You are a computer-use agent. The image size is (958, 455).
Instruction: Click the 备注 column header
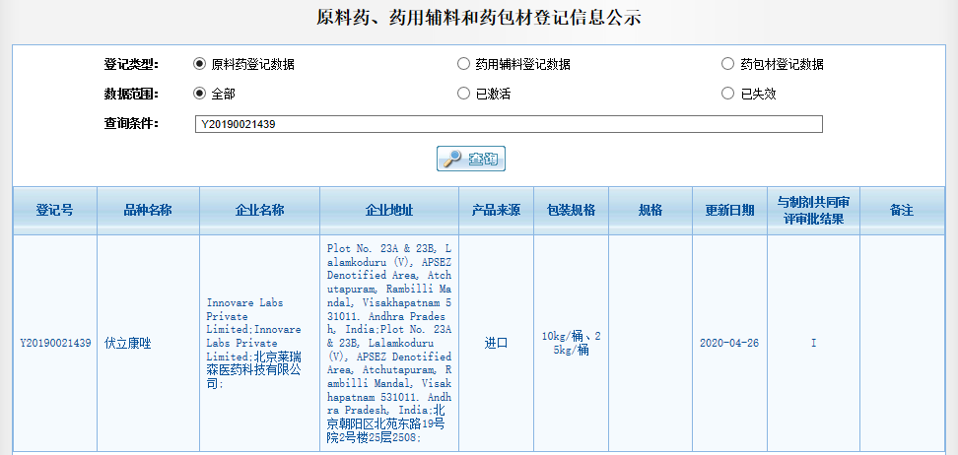(x=902, y=211)
